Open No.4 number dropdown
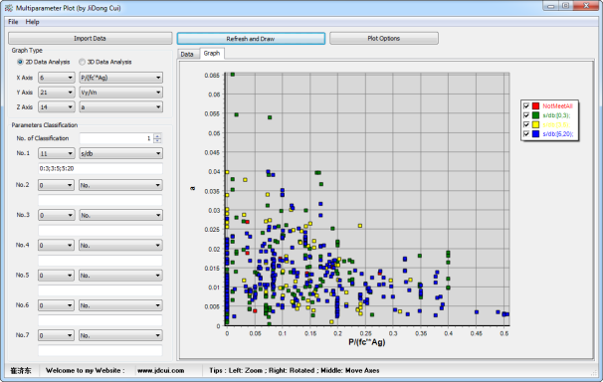603x382 pixels. (x=56, y=245)
